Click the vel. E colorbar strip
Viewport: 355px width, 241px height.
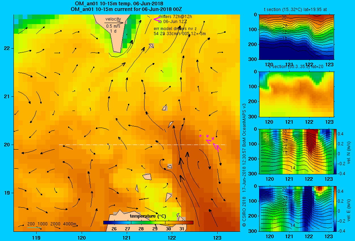(335, 209)
